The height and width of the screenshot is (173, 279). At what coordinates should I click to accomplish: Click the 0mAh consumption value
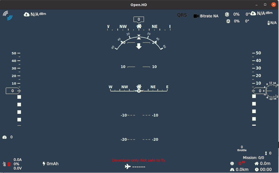tap(53, 164)
